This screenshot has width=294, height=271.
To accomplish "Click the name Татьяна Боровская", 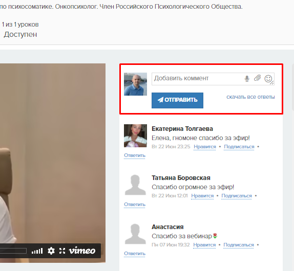I will click(181, 178).
